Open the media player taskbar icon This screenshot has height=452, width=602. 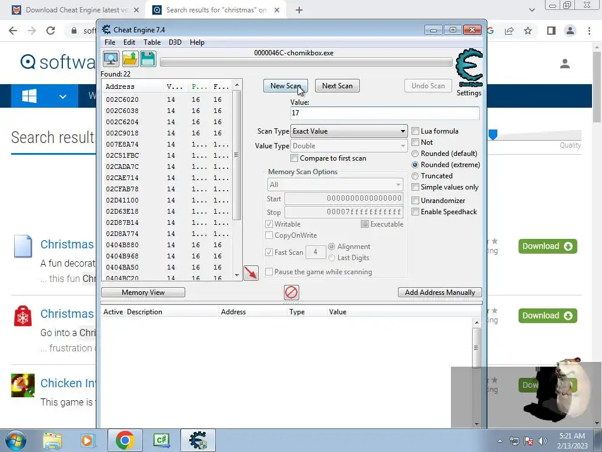88,440
